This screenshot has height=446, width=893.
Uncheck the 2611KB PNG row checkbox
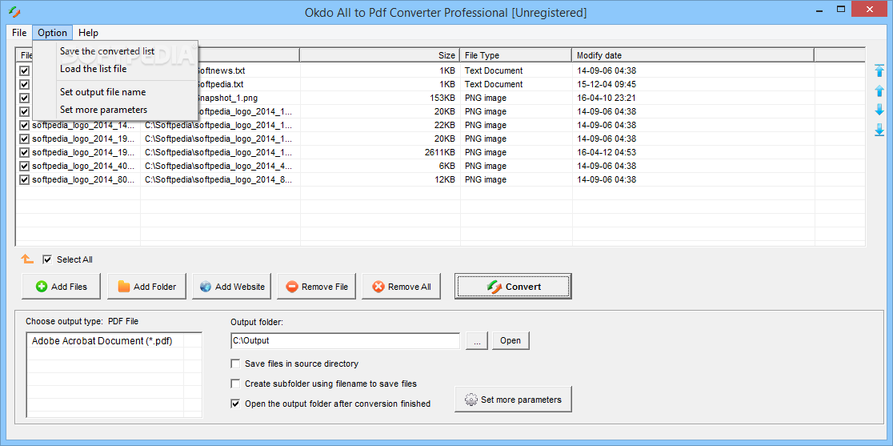pyautogui.click(x=25, y=152)
